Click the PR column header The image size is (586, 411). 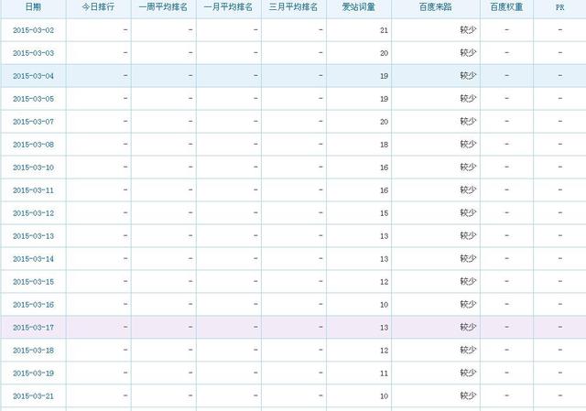[559, 7]
